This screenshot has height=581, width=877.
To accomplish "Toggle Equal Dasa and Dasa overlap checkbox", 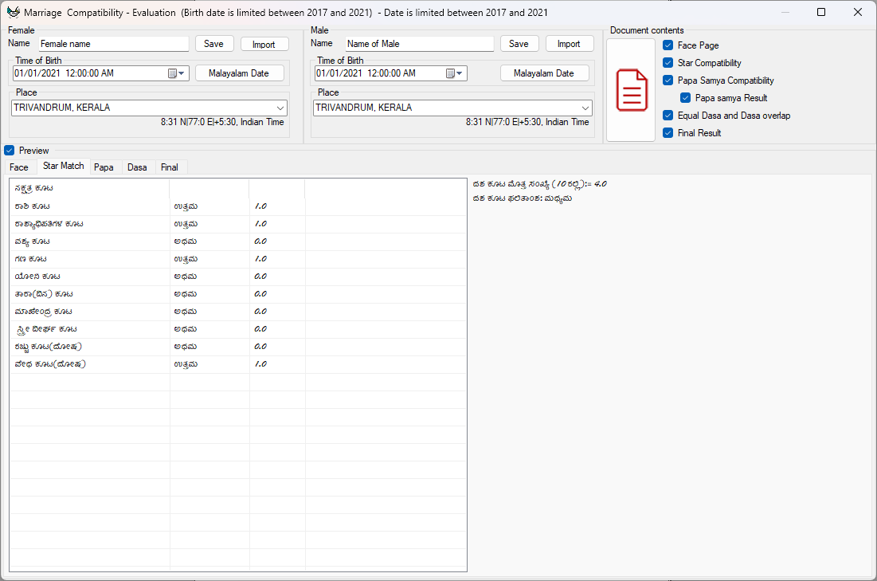I will (668, 116).
